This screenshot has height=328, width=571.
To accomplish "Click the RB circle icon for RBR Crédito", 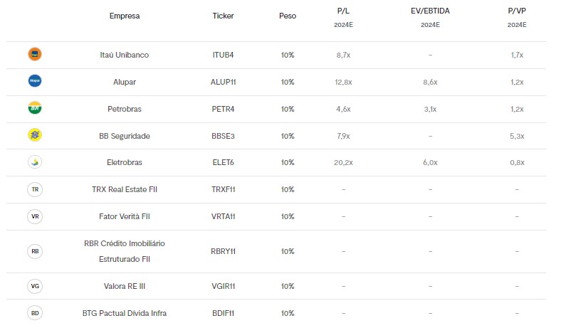I will click(x=35, y=251).
